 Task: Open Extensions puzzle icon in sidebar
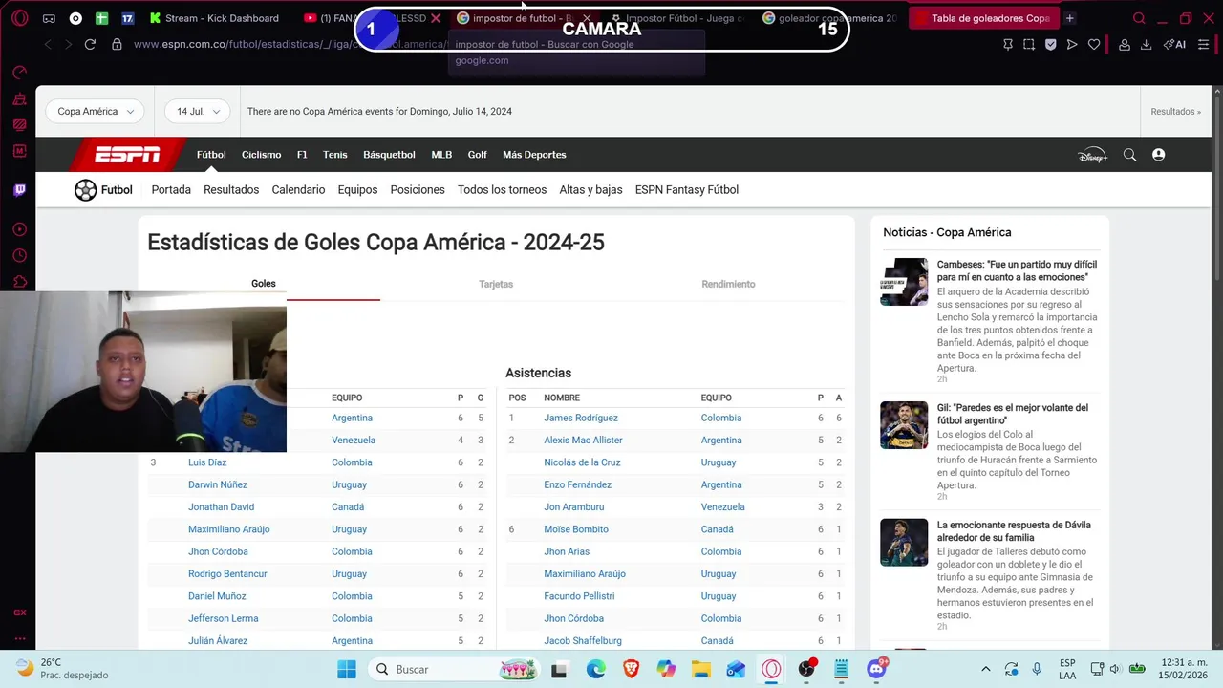[x=19, y=281]
